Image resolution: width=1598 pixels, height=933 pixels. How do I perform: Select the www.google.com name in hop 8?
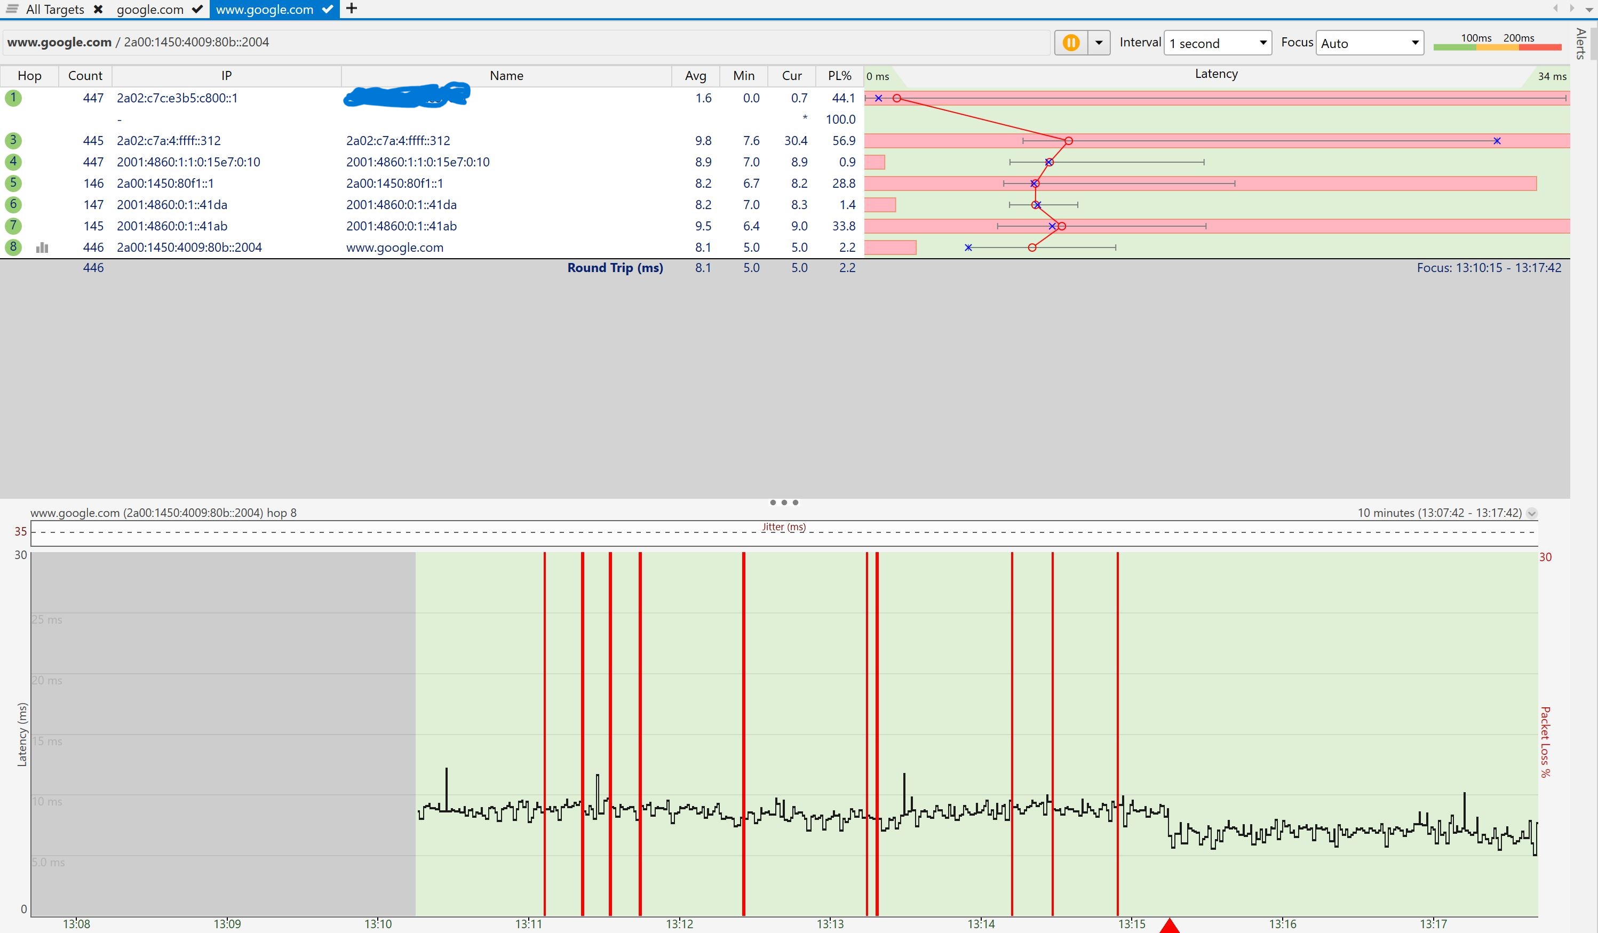pyautogui.click(x=394, y=248)
